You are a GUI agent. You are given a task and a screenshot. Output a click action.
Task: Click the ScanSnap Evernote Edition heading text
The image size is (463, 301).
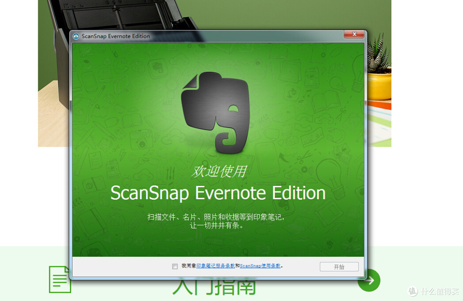click(x=218, y=193)
